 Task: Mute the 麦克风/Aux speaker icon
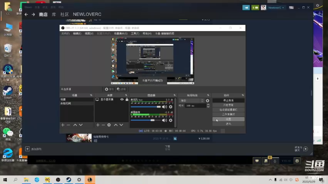click(164, 107)
